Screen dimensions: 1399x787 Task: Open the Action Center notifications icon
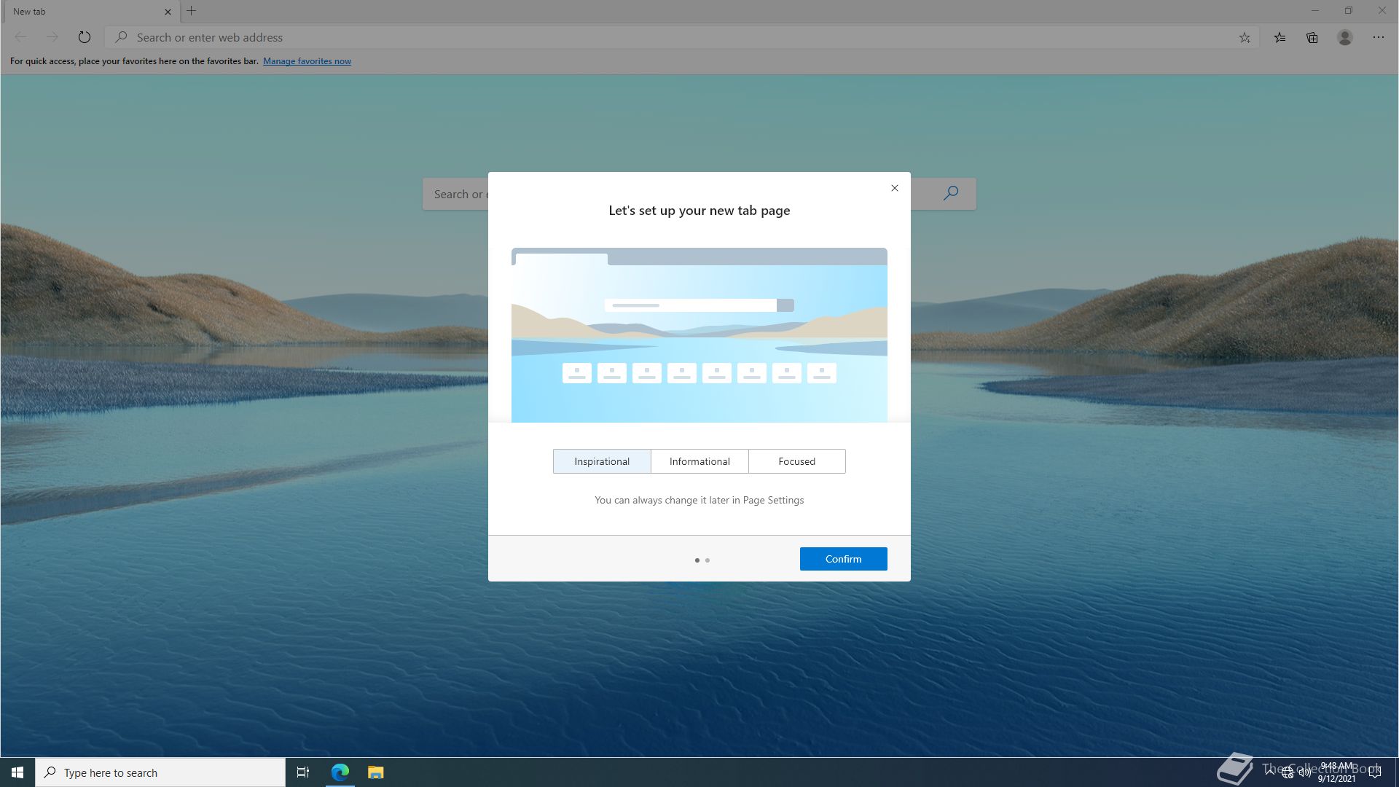(1375, 772)
